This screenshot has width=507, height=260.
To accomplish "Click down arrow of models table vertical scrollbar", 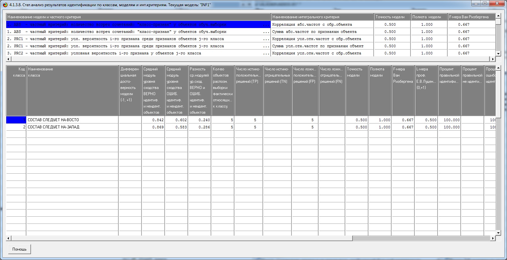I will 498,53.
